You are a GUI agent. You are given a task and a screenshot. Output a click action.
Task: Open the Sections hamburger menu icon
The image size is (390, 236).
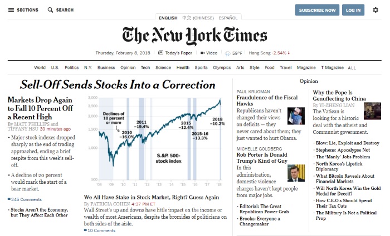11,10
